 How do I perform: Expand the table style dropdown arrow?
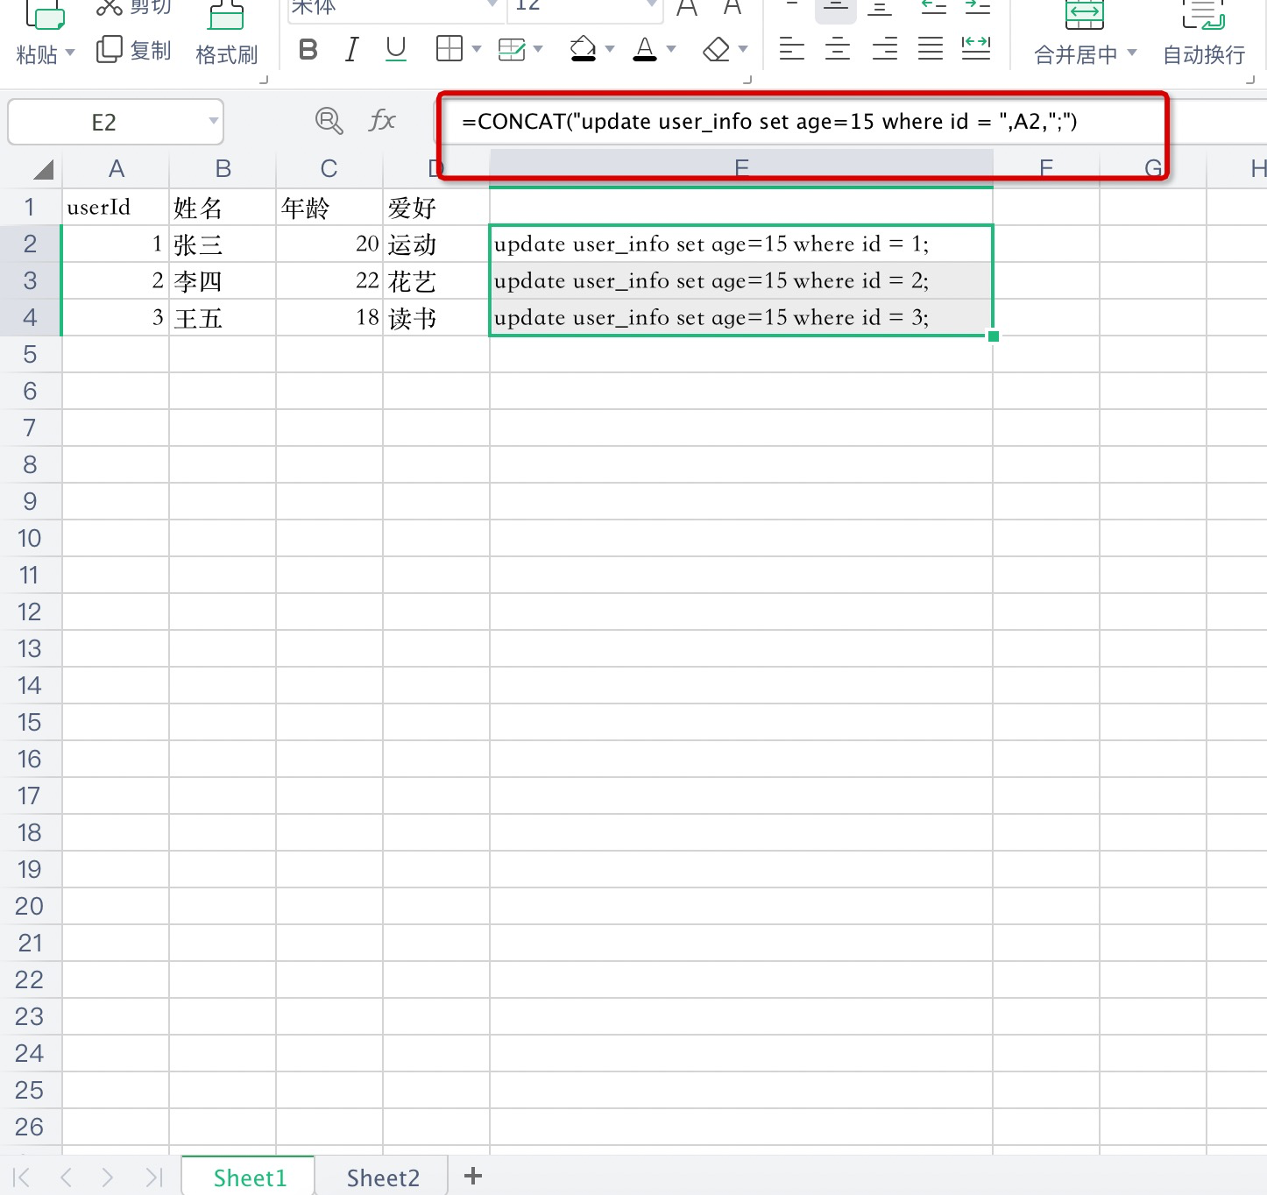click(538, 49)
